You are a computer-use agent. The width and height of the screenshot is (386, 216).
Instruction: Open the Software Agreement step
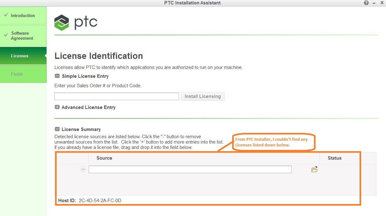(x=23, y=36)
